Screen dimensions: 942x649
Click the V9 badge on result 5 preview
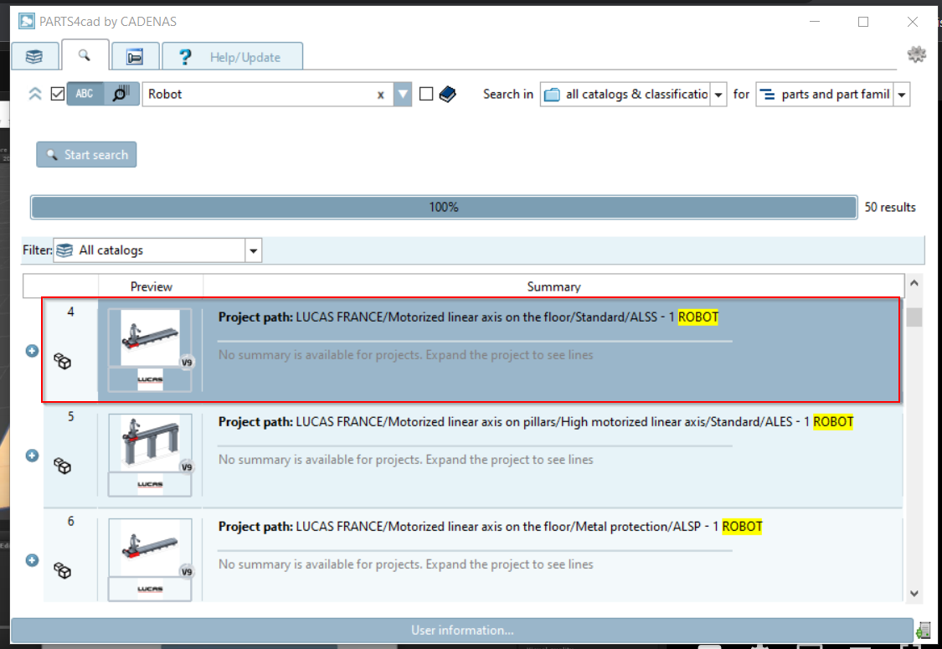[187, 467]
